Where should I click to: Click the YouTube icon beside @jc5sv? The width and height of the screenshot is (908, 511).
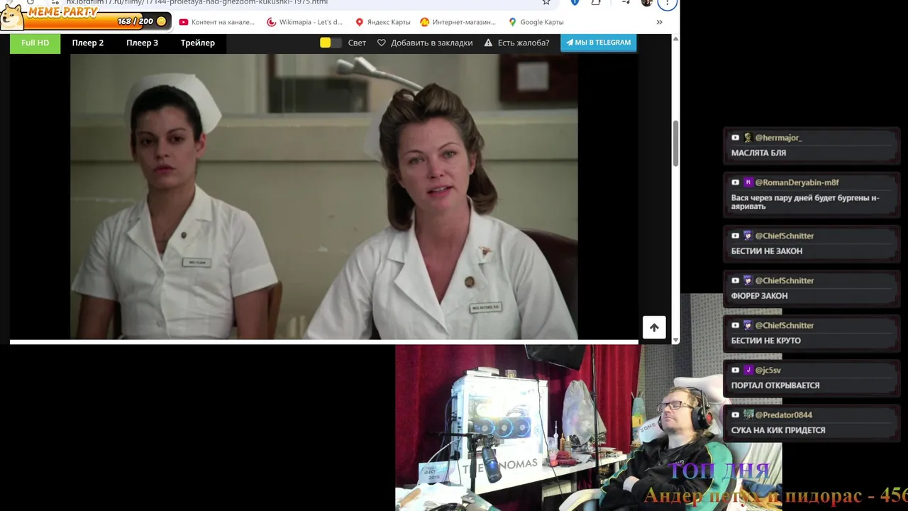tap(735, 370)
